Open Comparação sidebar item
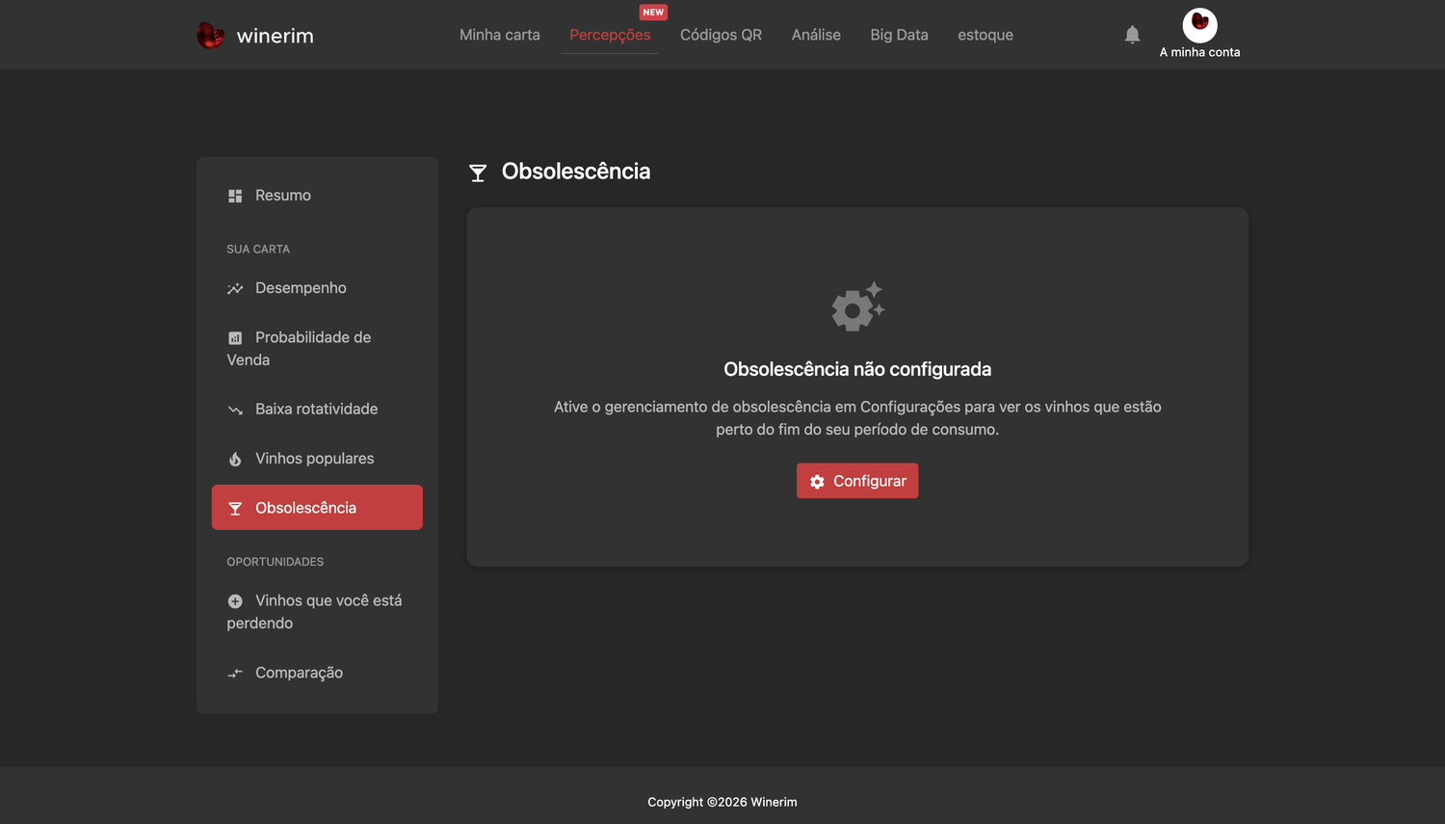This screenshot has height=824, width=1445. (317, 673)
